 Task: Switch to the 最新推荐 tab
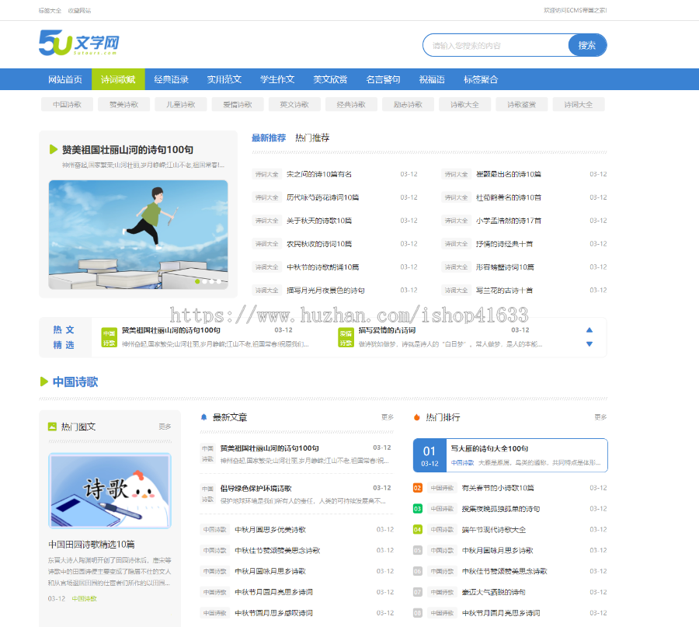pyautogui.click(x=269, y=138)
